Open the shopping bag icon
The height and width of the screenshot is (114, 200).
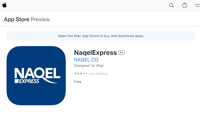pos(184,5)
